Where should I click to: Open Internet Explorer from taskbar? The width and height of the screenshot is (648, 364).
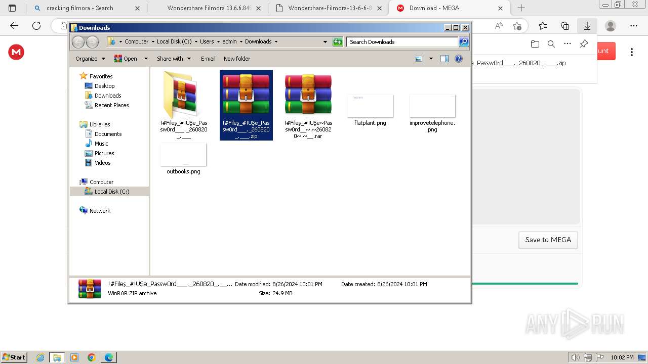pos(40,357)
